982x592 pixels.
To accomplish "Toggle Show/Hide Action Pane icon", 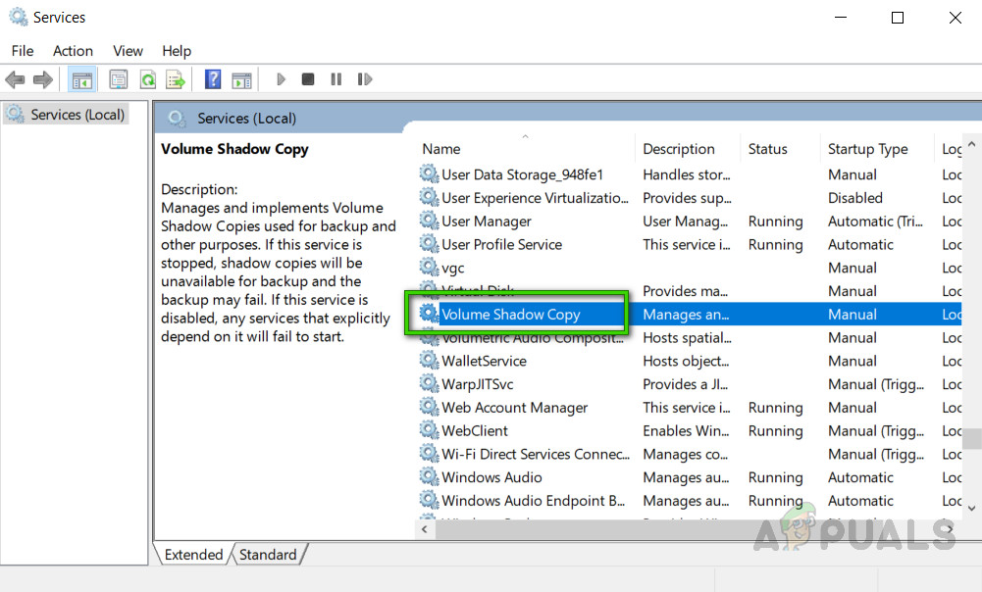I will [241, 80].
